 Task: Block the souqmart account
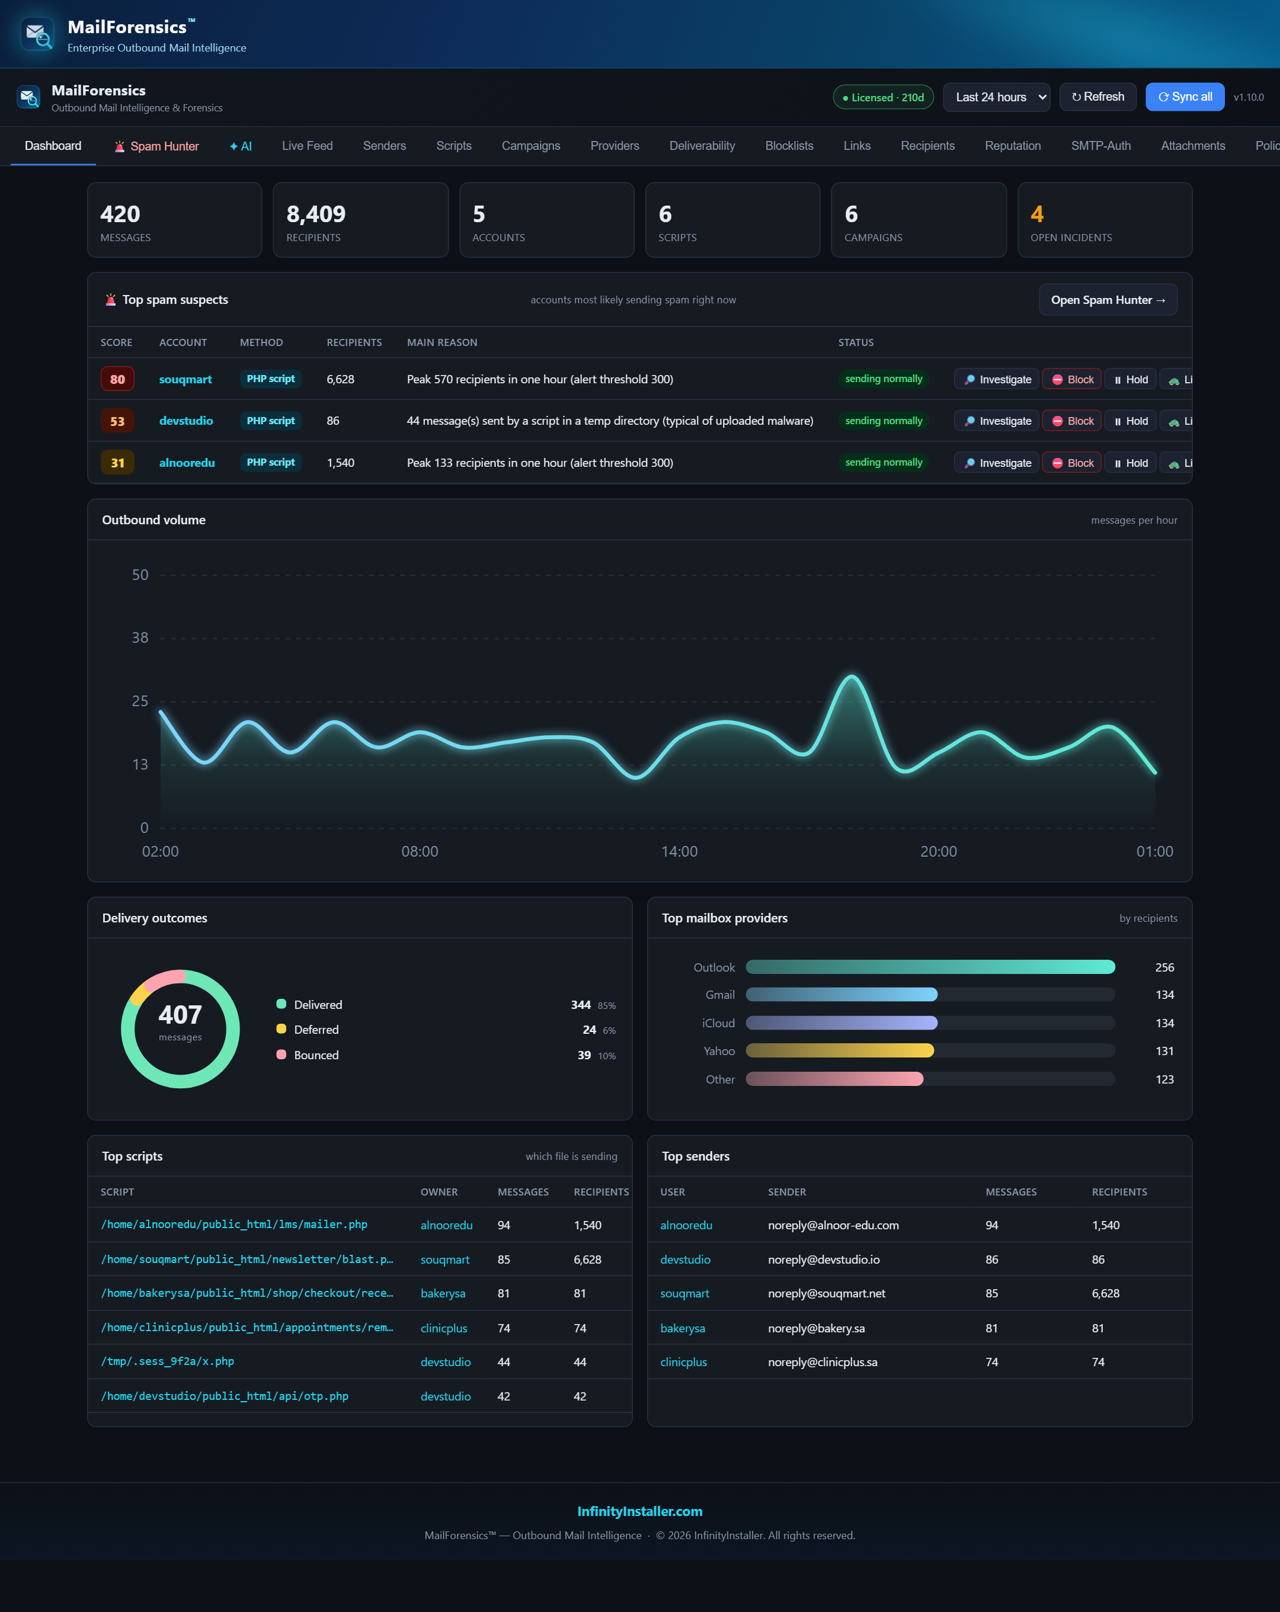point(1072,380)
